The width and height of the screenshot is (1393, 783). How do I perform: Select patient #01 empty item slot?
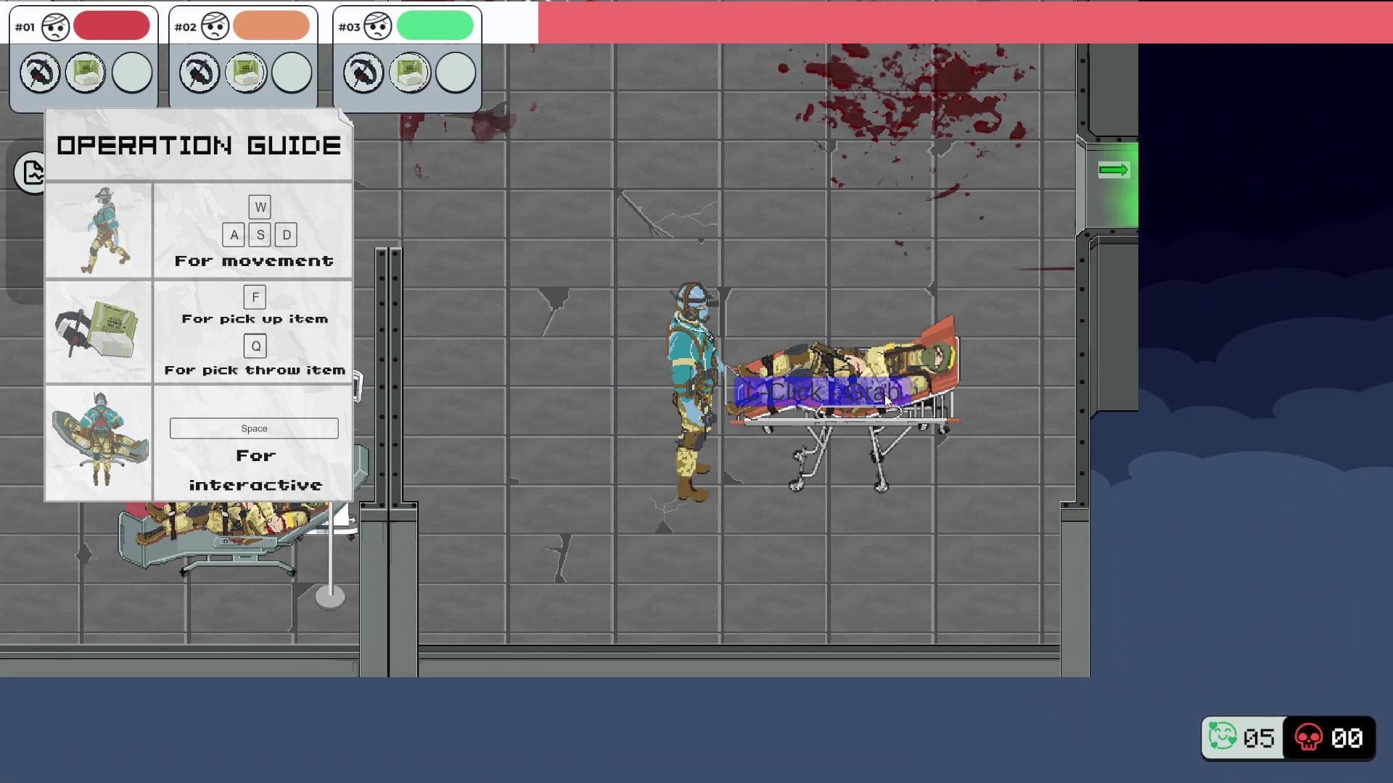132,72
